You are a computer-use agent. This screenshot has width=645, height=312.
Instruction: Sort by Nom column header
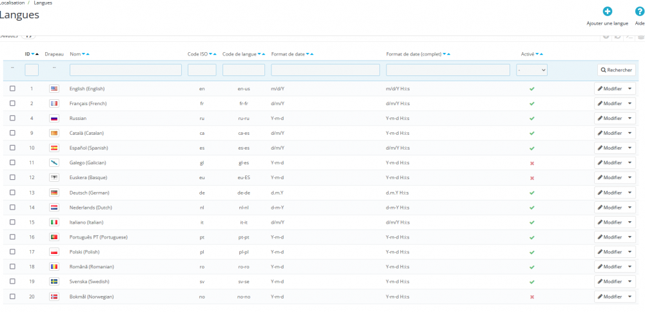coord(75,54)
